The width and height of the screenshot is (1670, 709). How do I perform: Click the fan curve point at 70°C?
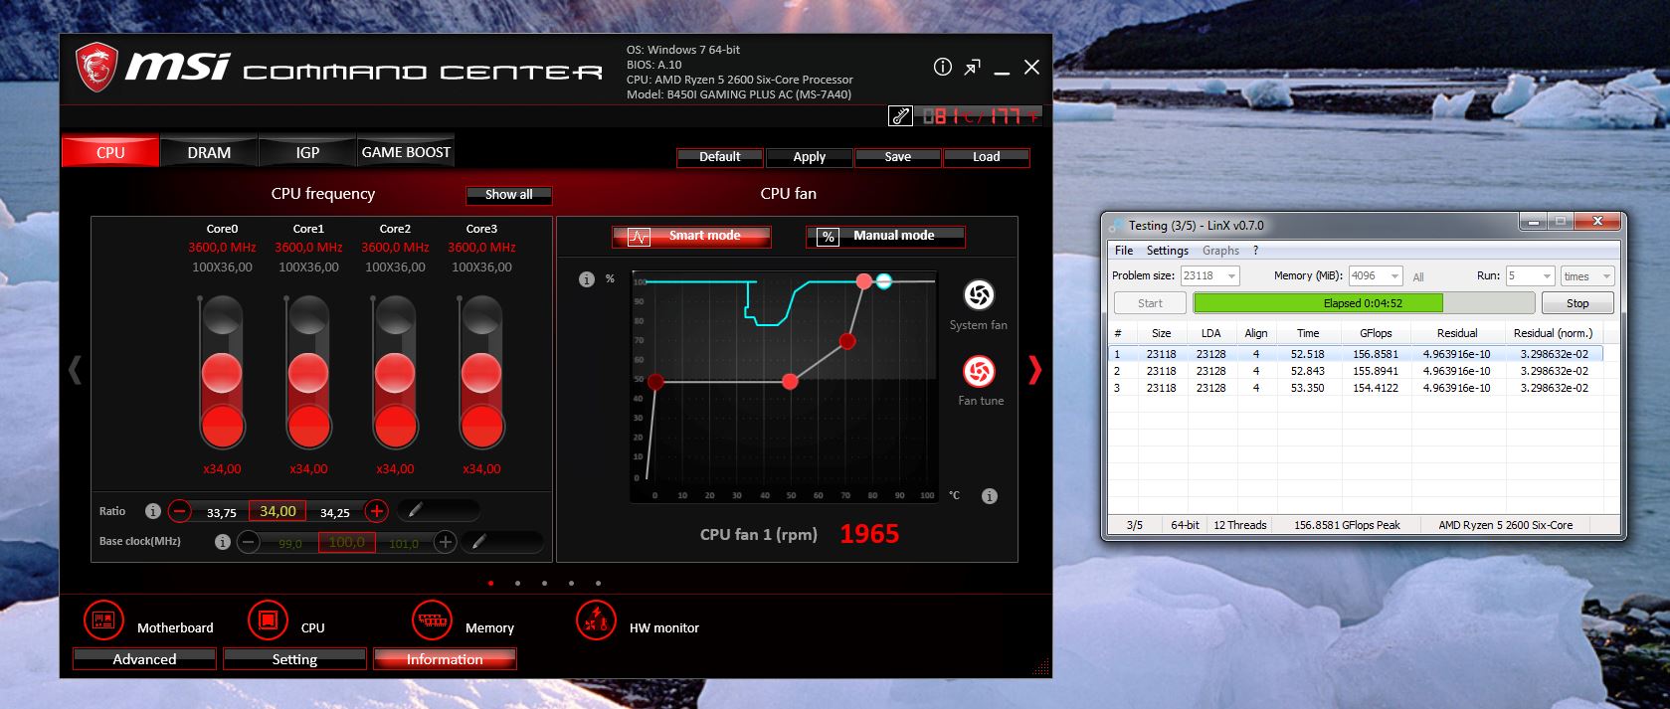coord(846,341)
